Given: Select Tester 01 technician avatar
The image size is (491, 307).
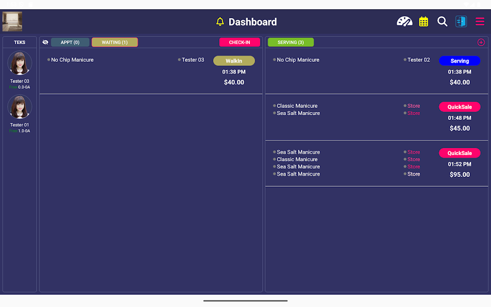Looking at the screenshot, I should (x=20, y=107).
